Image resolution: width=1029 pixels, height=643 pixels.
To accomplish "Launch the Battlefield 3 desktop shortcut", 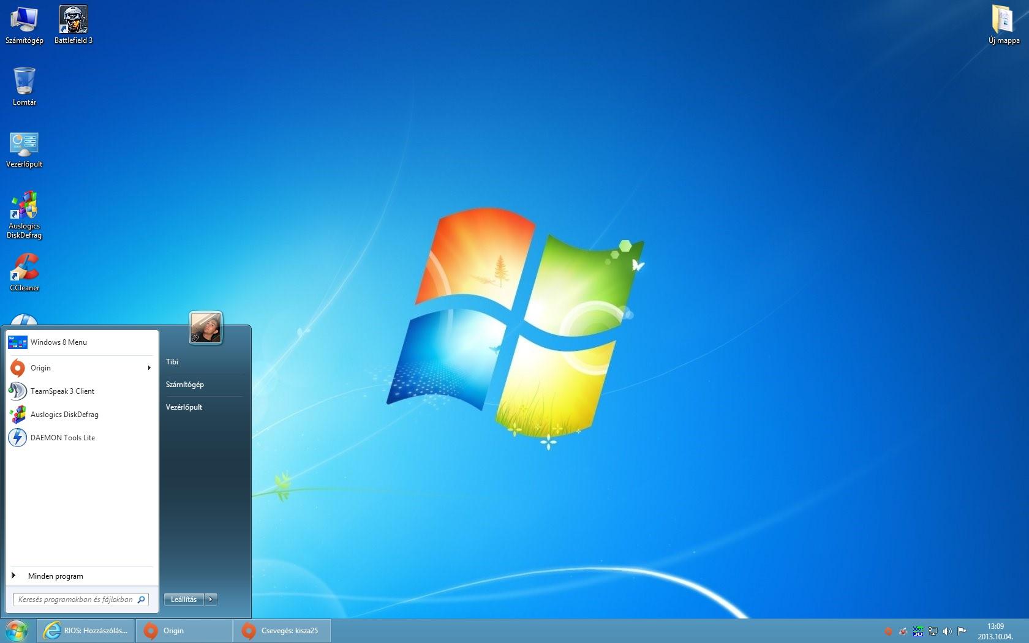I will 73,25.
